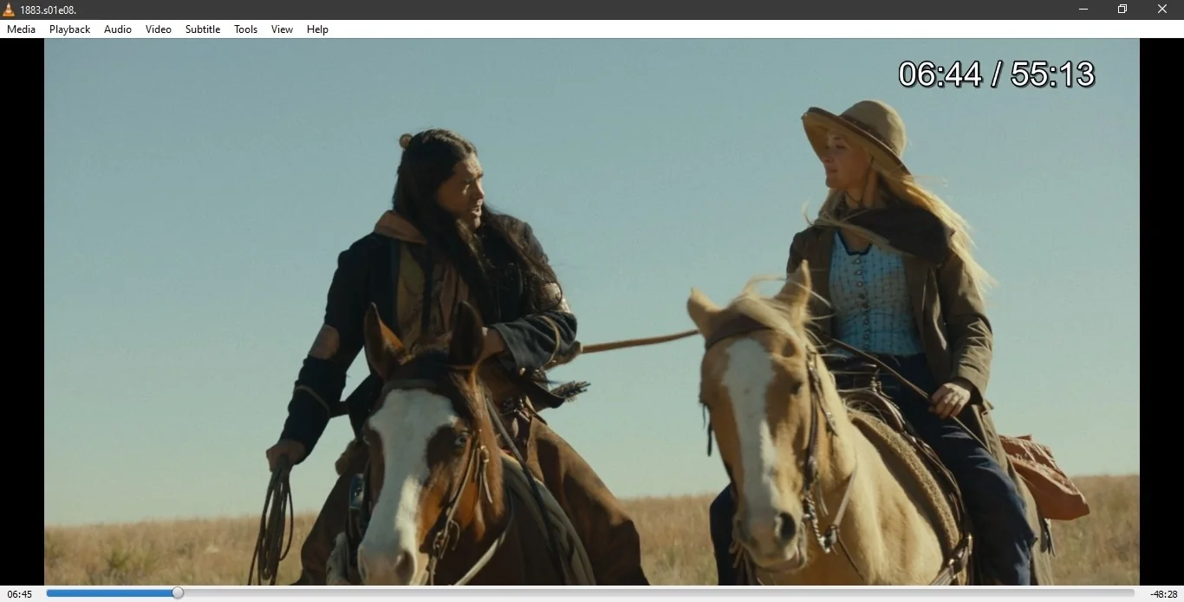
Task: Click the VLC cone icon in title bar
Action: coord(10,10)
